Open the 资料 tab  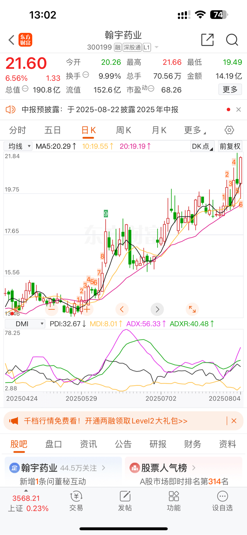[227, 444]
